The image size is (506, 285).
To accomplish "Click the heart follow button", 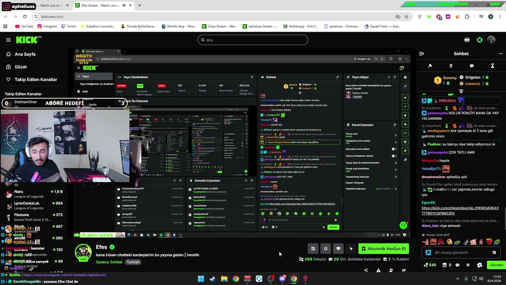I will tap(338, 249).
